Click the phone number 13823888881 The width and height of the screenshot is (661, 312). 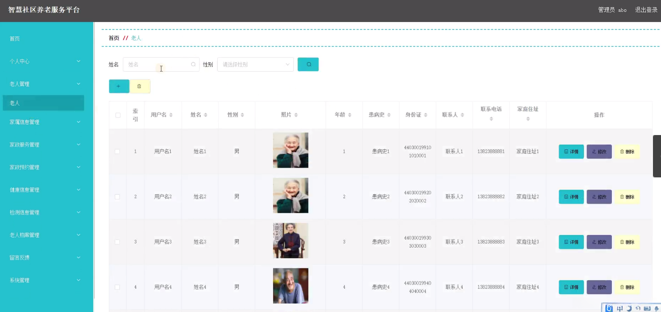point(491,152)
